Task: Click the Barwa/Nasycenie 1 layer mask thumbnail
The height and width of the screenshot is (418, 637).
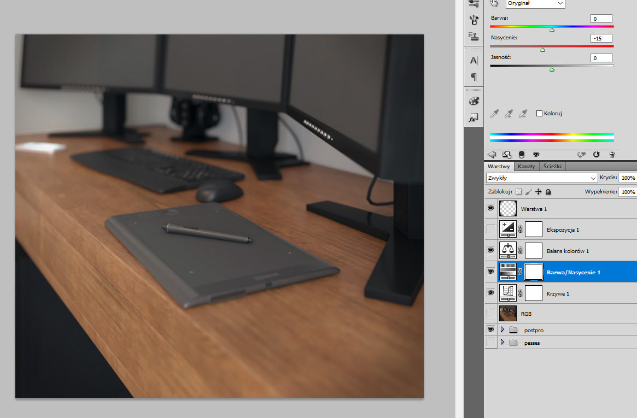Action: (534, 272)
